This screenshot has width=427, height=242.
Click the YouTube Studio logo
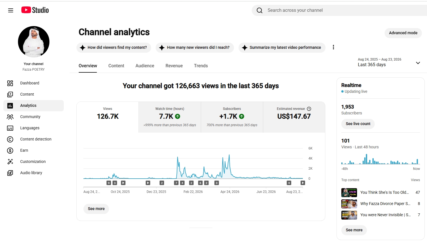35,10
